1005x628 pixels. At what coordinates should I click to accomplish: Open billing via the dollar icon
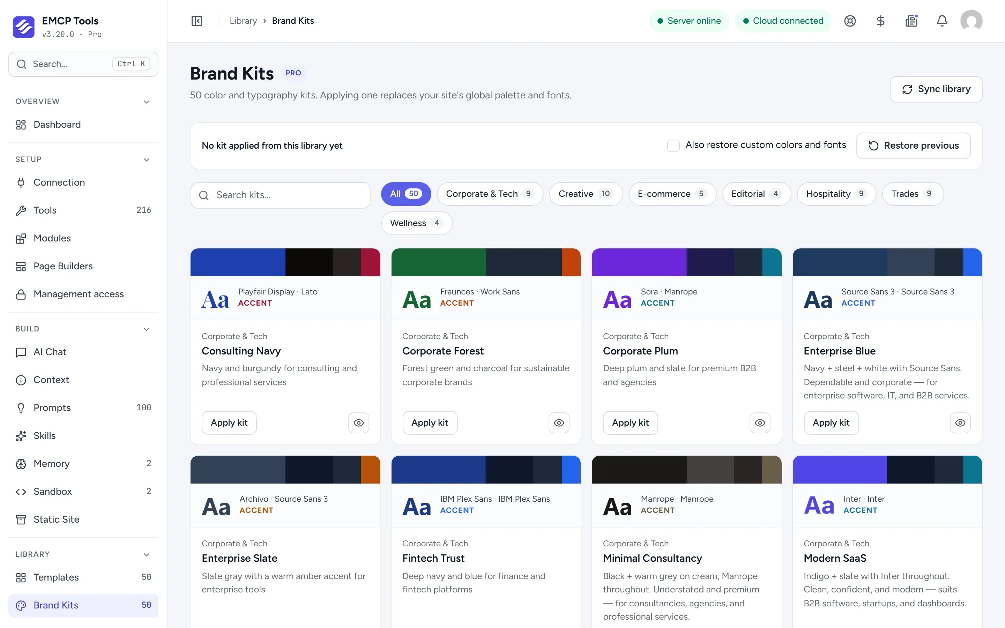(880, 21)
